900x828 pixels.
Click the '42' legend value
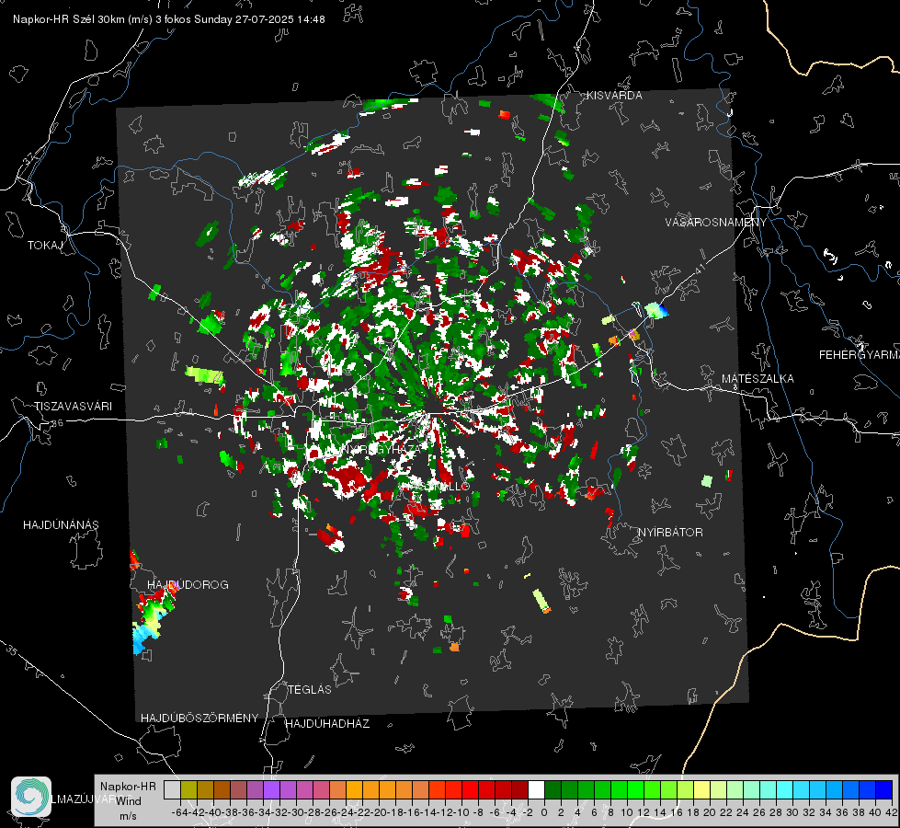pos(891,812)
